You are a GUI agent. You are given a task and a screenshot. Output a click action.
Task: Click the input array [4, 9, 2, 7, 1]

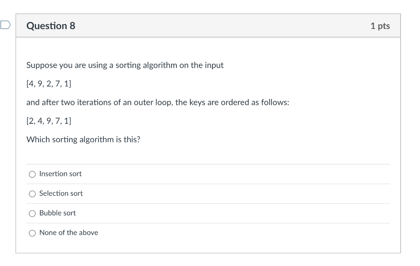pyautogui.click(x=49, y=84)
